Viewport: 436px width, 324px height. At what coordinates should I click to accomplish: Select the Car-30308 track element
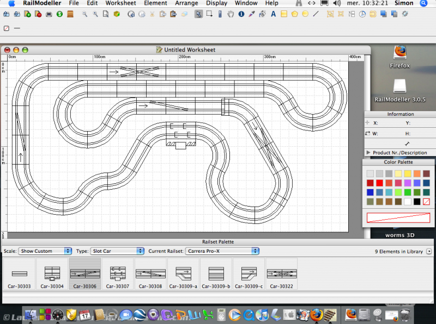[x=150, y=275]
